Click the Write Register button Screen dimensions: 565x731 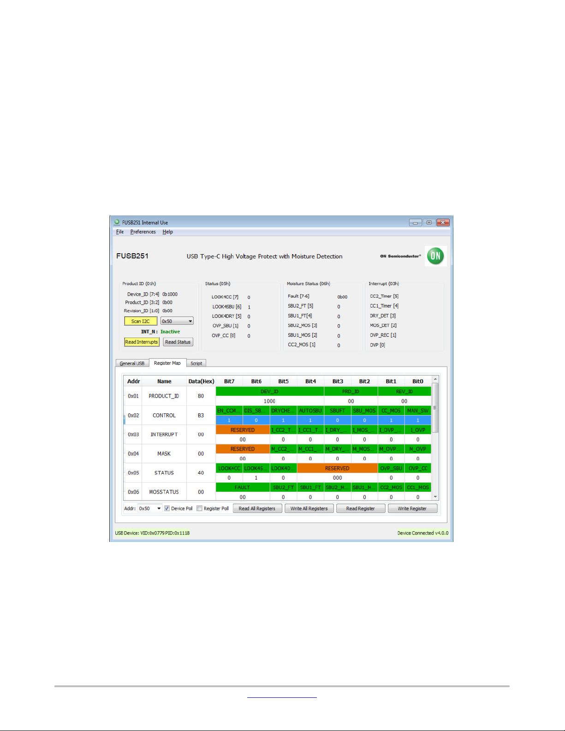412,508
